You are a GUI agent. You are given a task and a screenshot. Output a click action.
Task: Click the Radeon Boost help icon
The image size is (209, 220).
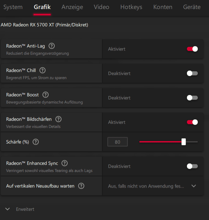pos(46,95)
